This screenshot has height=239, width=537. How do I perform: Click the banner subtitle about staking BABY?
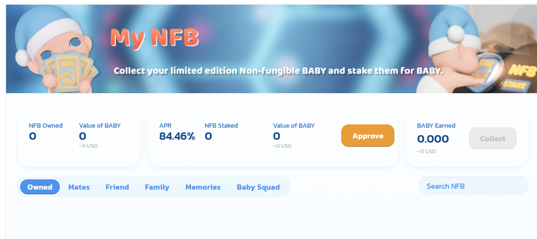[x=279, y=71]
